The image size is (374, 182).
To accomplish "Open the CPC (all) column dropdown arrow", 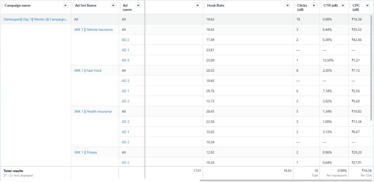I will (x=367, y=5).
